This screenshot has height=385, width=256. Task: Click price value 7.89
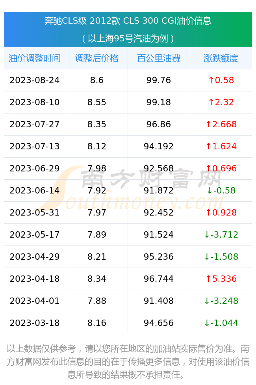[97, 235]
